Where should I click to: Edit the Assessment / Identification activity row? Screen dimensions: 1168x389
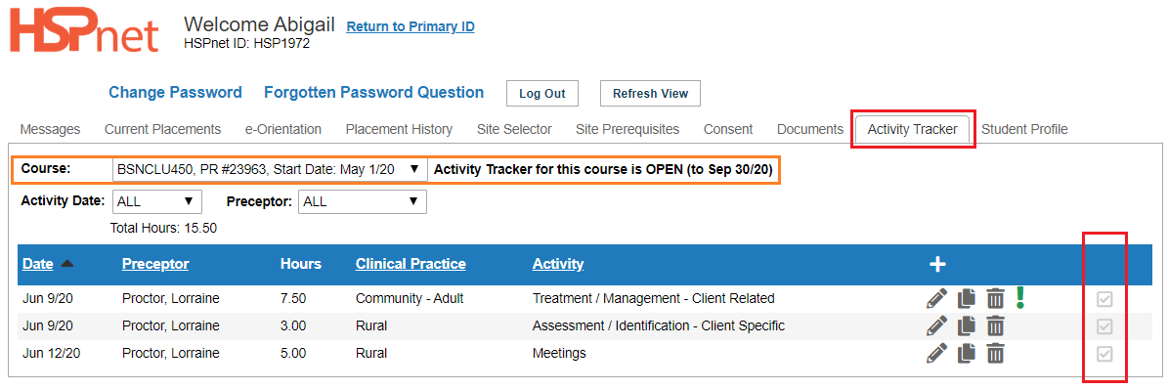[x=937, y=325]
